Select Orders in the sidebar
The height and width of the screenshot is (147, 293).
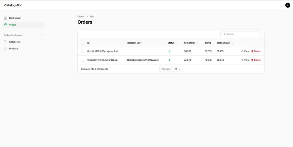click(23, 25)
